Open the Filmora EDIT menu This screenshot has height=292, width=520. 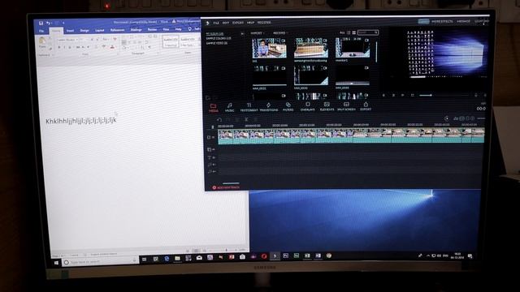click(x=226, y=23)
